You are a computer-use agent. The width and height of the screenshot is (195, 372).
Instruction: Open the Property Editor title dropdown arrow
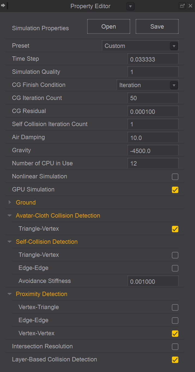(x=130, y=6)
